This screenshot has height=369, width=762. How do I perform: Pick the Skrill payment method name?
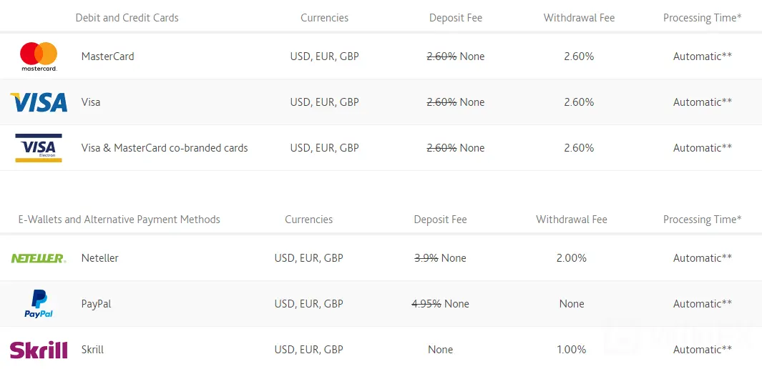[x=93, y=350]
